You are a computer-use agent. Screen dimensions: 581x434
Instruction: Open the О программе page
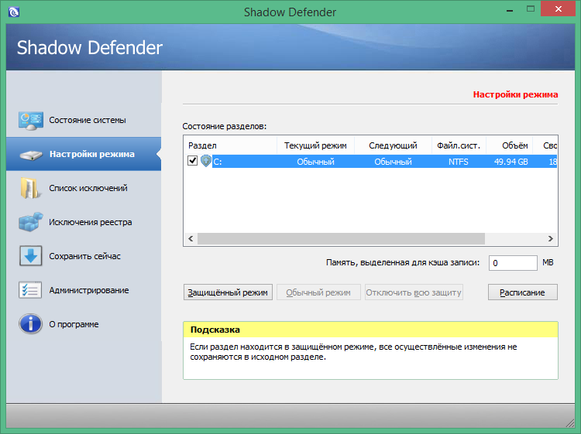tap(84, 324)
